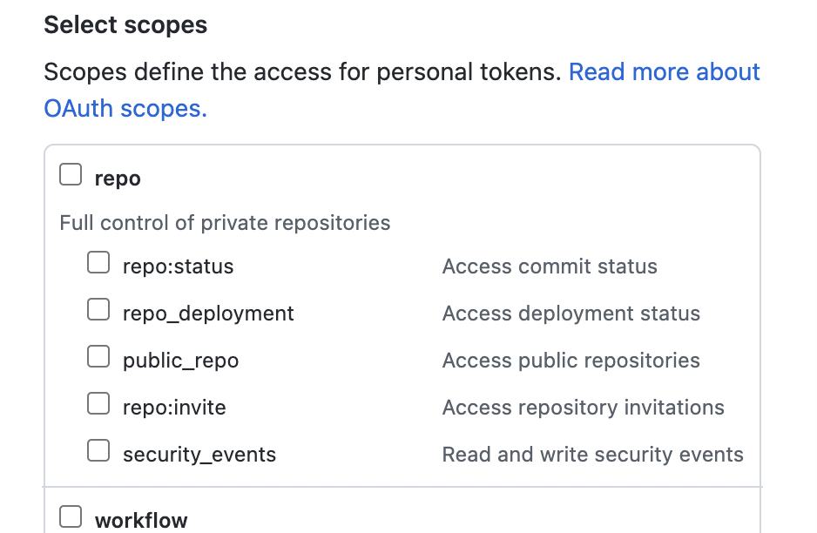Click the bold workflow label text
The image size is (817, 533).
[141, 521]
